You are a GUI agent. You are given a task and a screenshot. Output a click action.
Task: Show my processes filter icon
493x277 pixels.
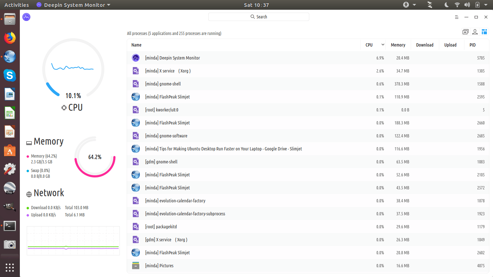click(475, 32)
